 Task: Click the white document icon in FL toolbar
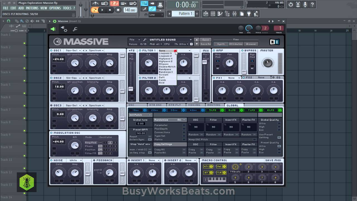(242, 13)
